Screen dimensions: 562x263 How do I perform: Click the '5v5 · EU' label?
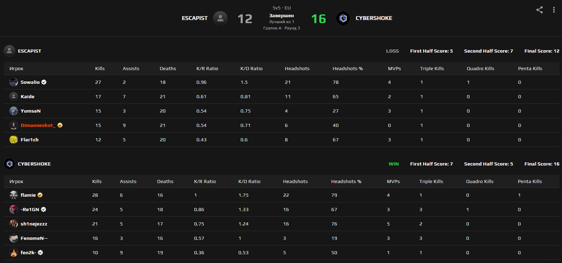click(281, 8)
